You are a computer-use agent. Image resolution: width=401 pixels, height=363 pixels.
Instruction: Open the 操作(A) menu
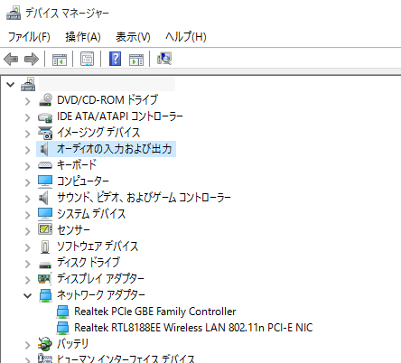(83, 37)
